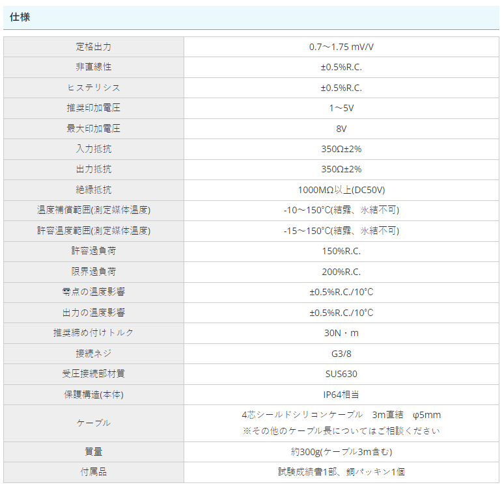This screenshot has height=487, width=502.
Task: Click the ※その他のケーブル長 note line
Action: [341, 431]
